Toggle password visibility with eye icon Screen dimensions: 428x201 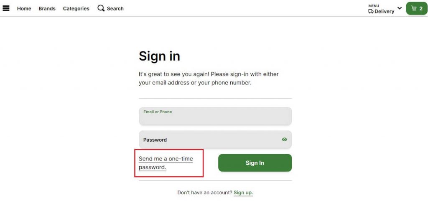tap(284, 140)
